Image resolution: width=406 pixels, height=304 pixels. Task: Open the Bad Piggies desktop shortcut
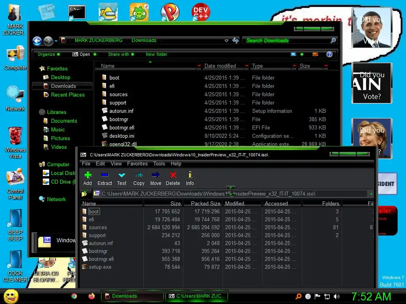pyautogui.click(x=139, y=12)
